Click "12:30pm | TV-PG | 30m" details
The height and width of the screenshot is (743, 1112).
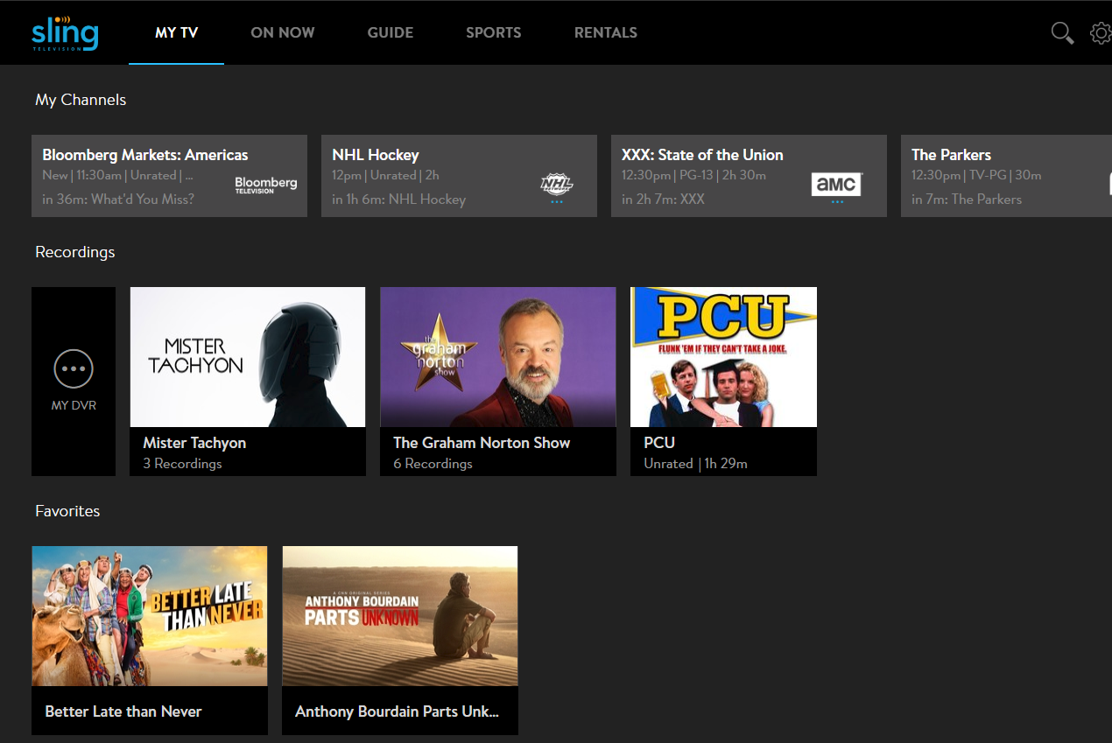(976, 175)
